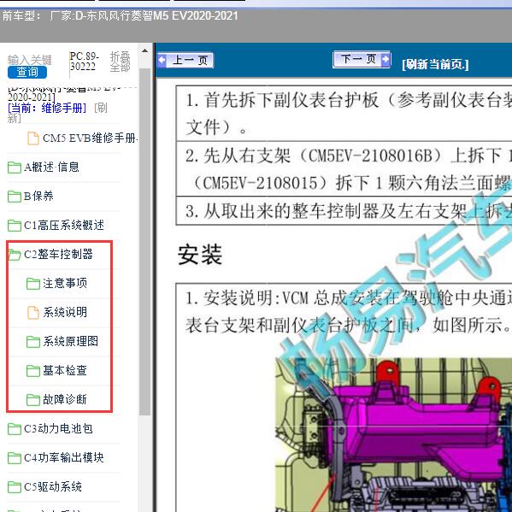Expand the C5驱动系统 folder
The image size is (512, 512).
click(x=53, y=486)
